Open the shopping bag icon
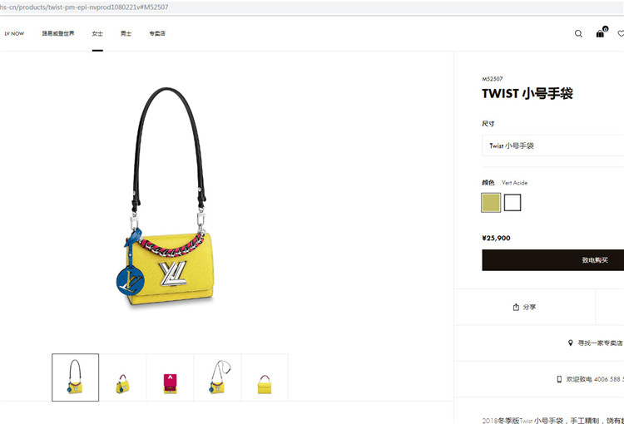The width and height of the screenshot is (624, 424). pyautogui.click(x=601, y=33)
